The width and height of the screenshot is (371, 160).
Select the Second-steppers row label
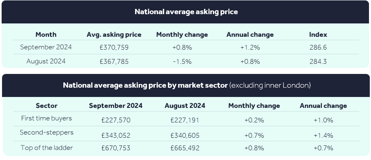[47, 133]
